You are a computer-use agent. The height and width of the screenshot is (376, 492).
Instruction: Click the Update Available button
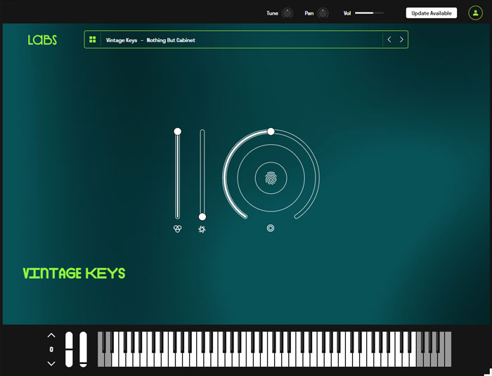click(x=432, y=13)
